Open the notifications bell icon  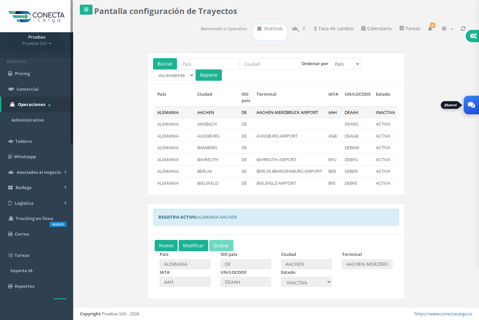[430, 28]
